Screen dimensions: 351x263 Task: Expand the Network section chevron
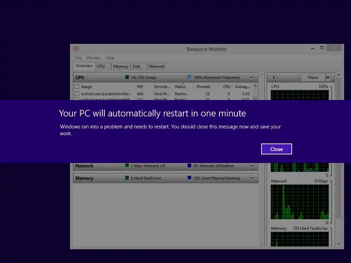coord(251,166)
